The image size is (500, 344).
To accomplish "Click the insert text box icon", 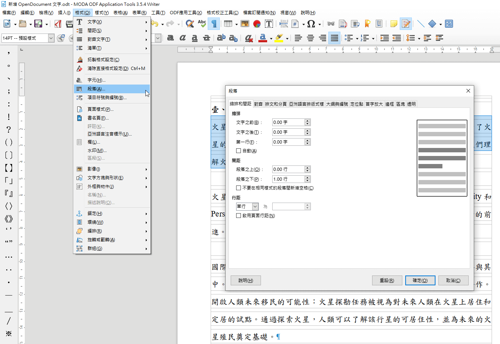I will point(269,24).
